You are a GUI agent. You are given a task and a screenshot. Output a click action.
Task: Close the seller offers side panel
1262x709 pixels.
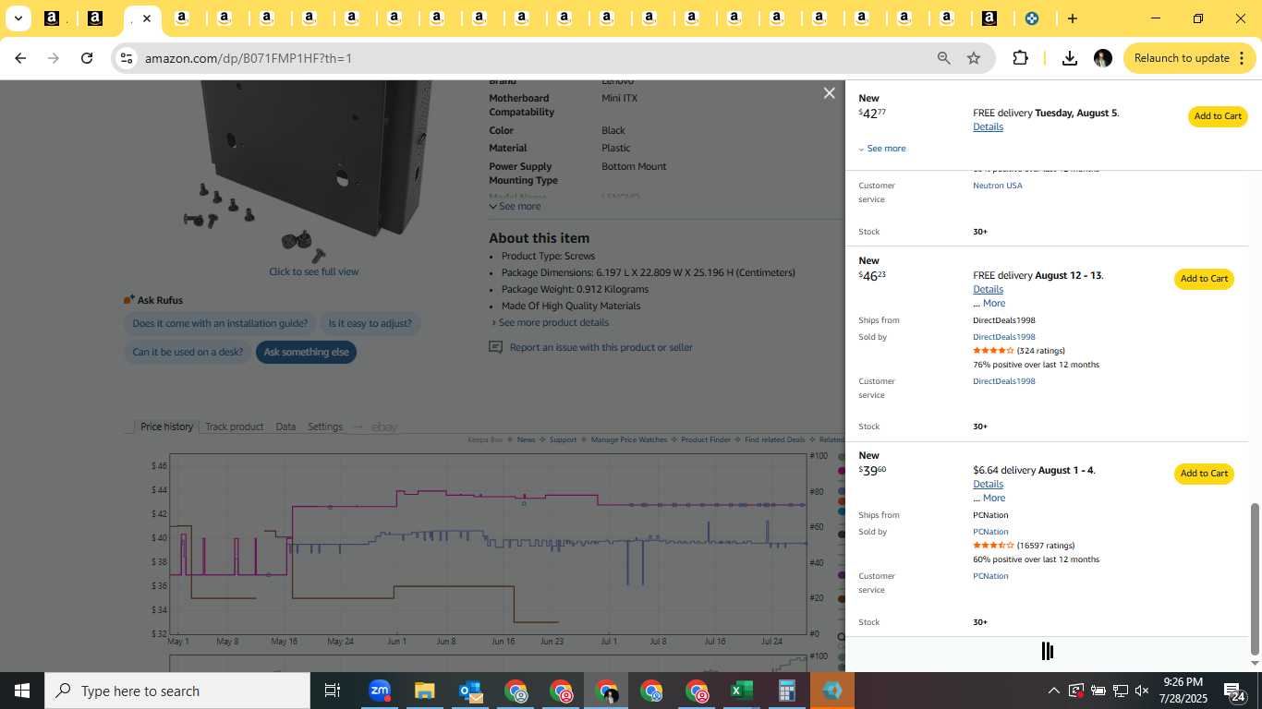click(x=829, y=93)
